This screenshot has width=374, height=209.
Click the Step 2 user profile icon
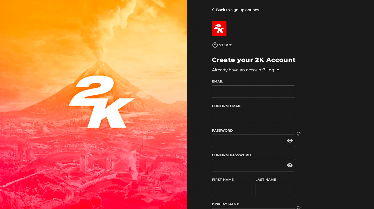[215, 45]
